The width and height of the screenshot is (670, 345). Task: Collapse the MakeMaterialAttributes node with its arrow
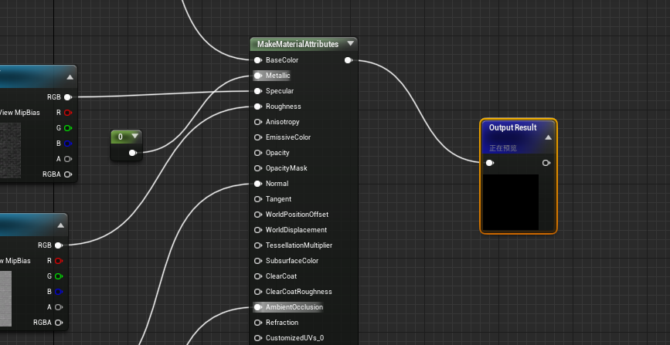(x=351, y=44)
